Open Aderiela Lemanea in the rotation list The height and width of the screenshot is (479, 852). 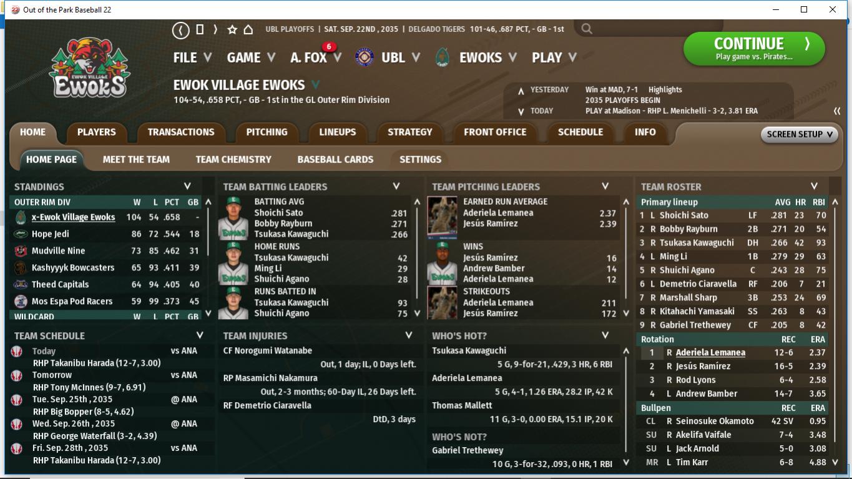[x=710, y=353]
